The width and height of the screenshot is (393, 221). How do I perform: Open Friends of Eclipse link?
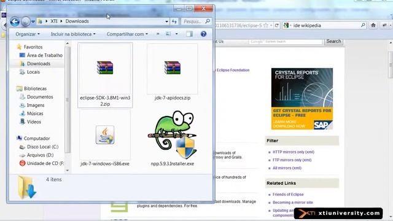pos(288,195)
